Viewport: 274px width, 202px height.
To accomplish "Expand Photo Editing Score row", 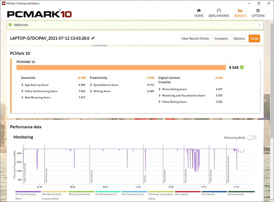I will (160, 89).
